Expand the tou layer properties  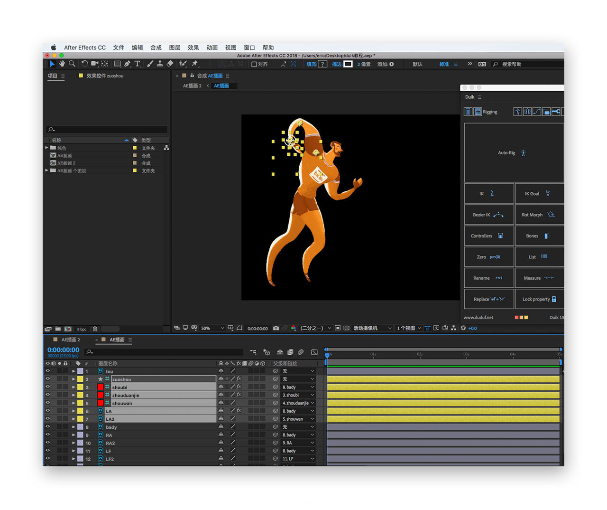point(74,371)
